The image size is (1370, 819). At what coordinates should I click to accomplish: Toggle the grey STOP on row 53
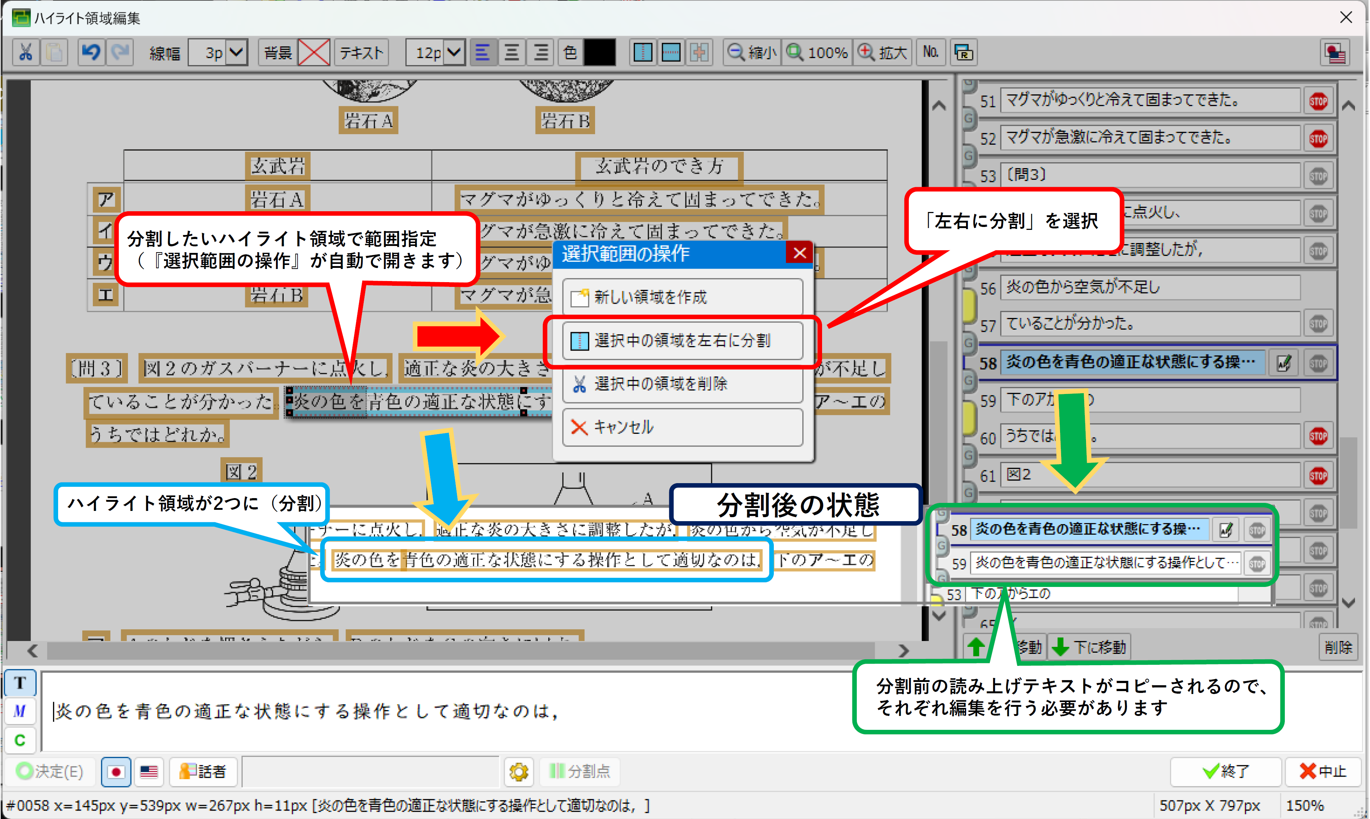pos(1318,176)
